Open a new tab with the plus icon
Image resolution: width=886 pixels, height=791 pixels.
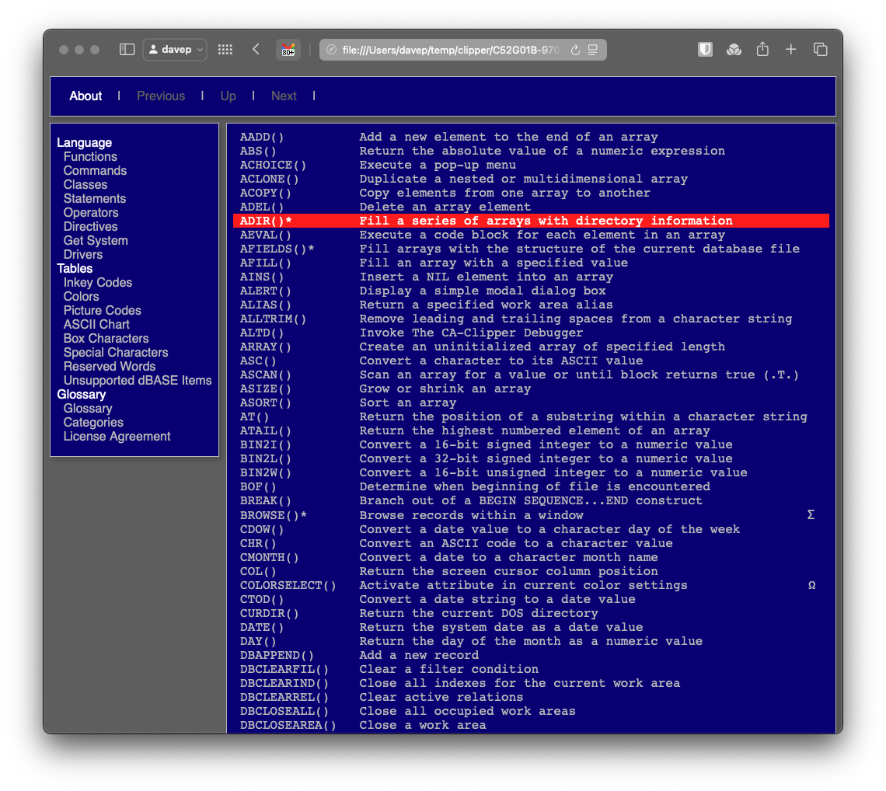(x=791, y=49)
